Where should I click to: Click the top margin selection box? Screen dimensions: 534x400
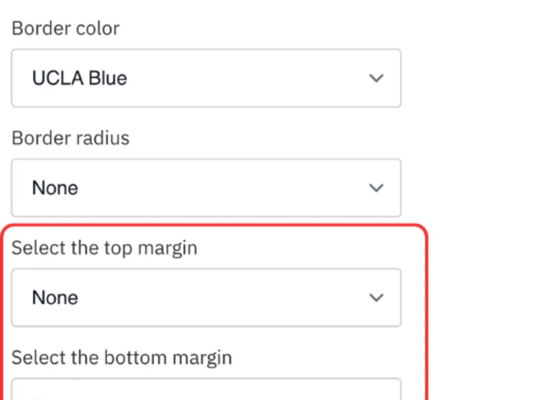(206, 298)
